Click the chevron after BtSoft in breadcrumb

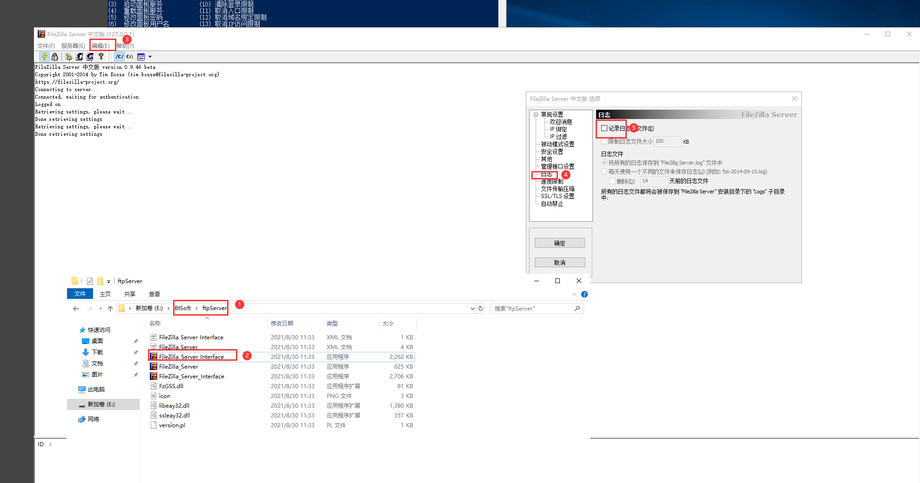pos(196,308)
